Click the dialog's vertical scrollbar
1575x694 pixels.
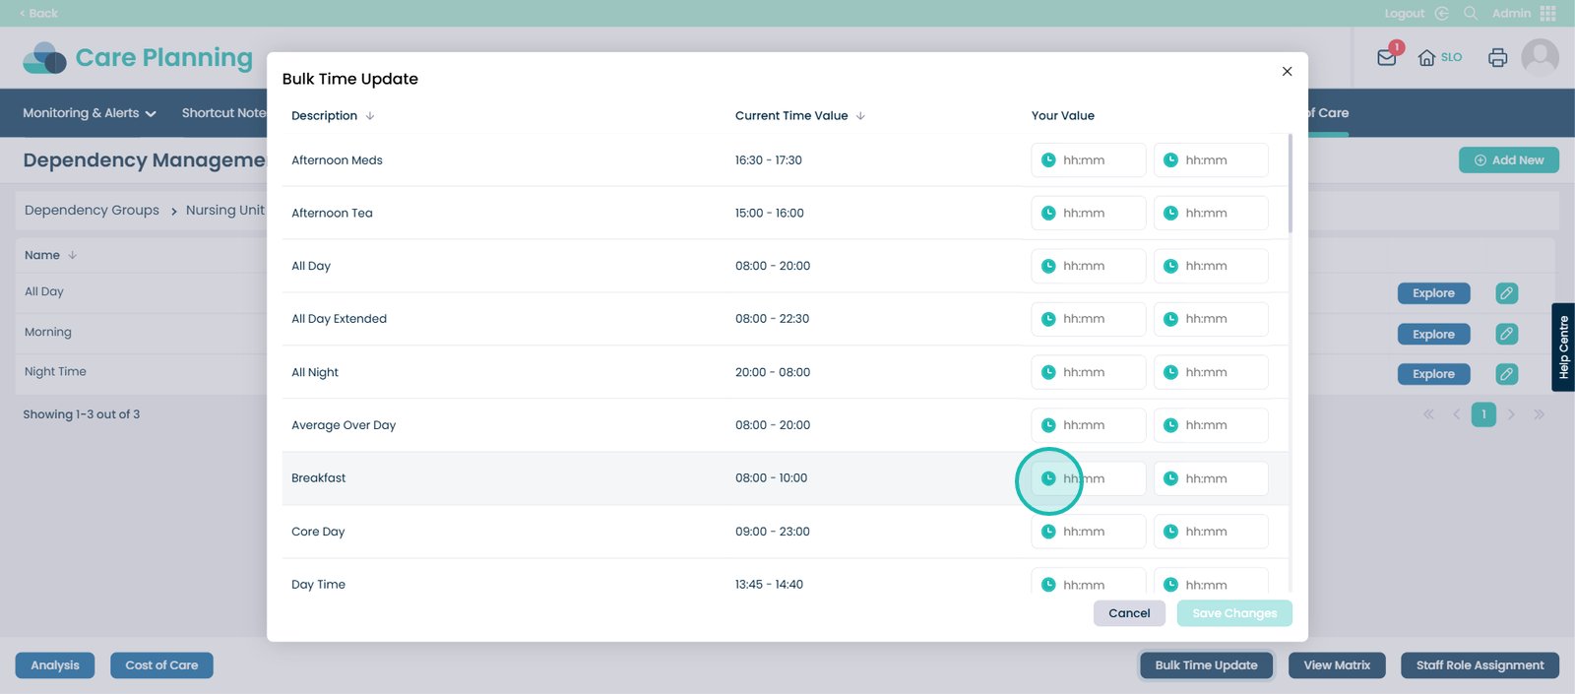click(x=1290, y=185)
